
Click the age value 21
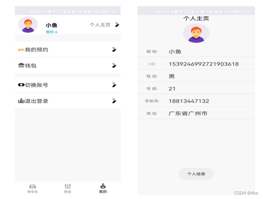pos(172,89)
